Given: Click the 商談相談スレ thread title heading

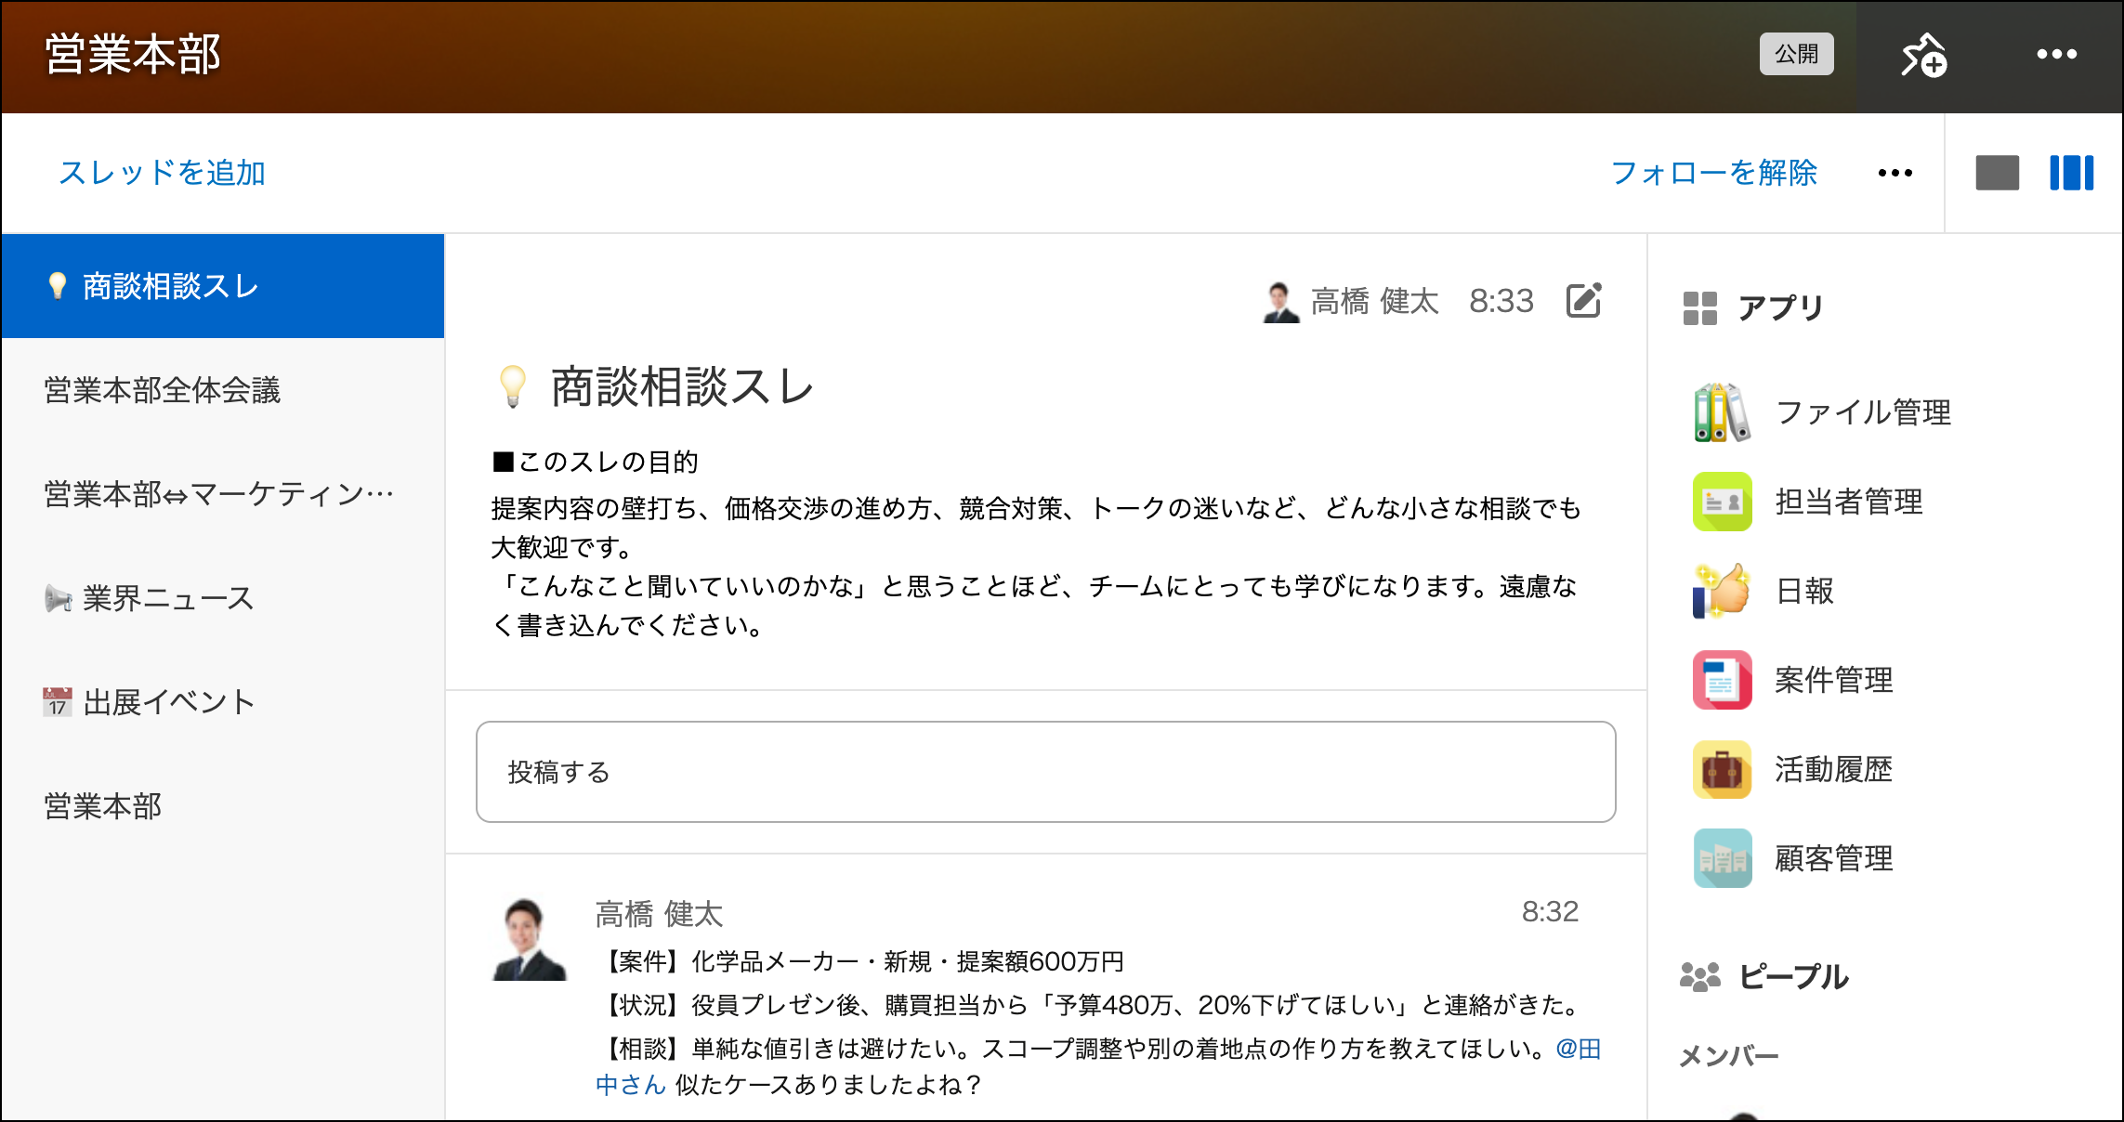Looking at the screenshot, I should point(683,386).
